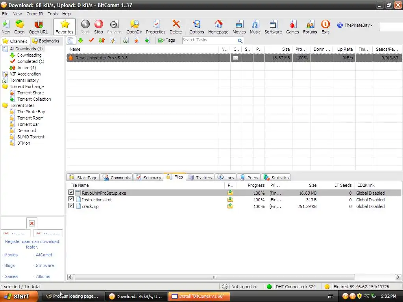This screenshot has width=403, height=302.
Task: Uncheck the crack.zip file checkbox
Action: [71, 206]
